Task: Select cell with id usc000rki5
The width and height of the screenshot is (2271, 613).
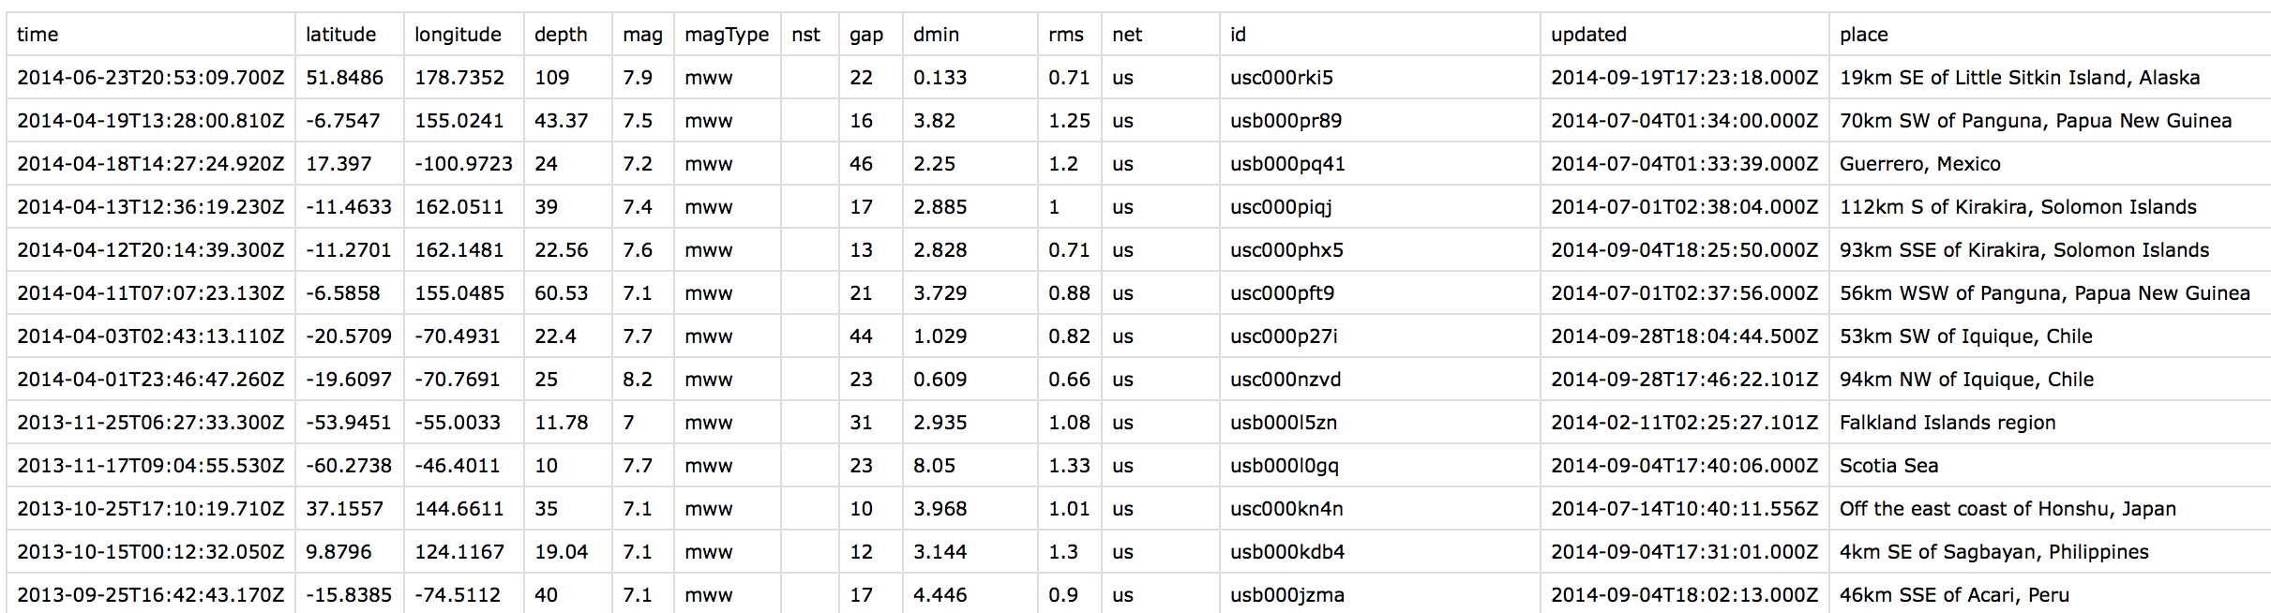Action: pos(1281,78)
